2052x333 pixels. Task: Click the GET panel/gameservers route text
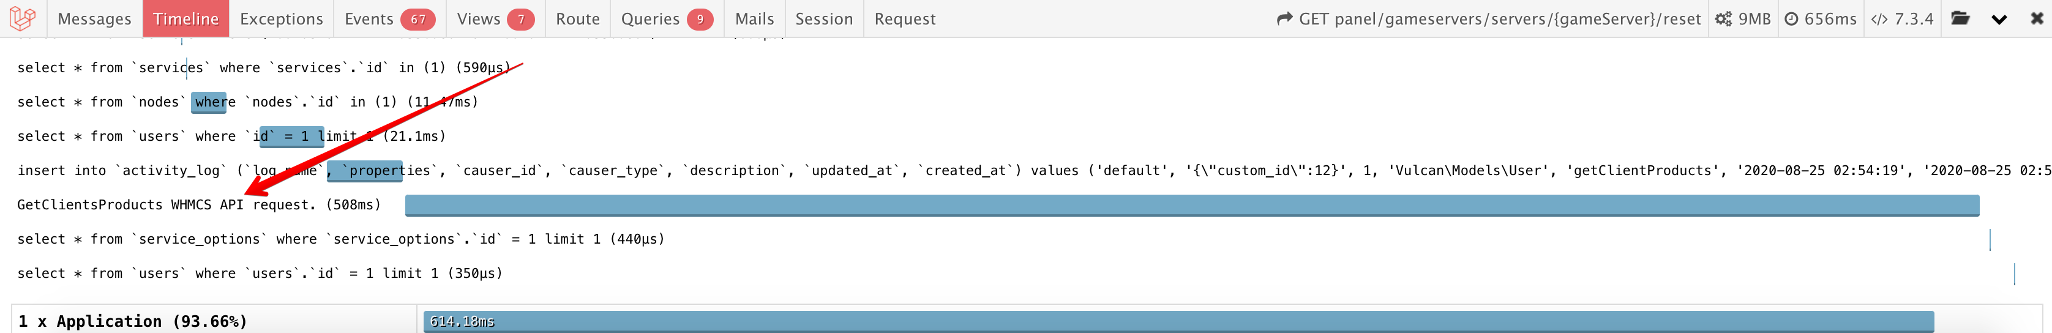(1499, 19)
